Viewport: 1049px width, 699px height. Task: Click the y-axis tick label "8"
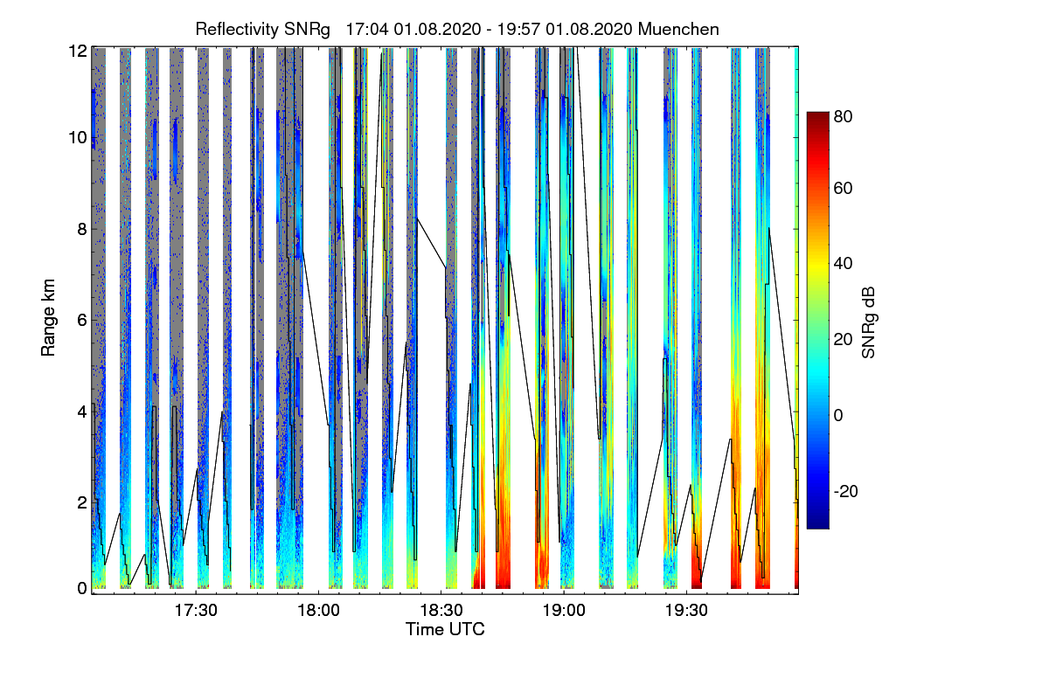pos(82,229)
